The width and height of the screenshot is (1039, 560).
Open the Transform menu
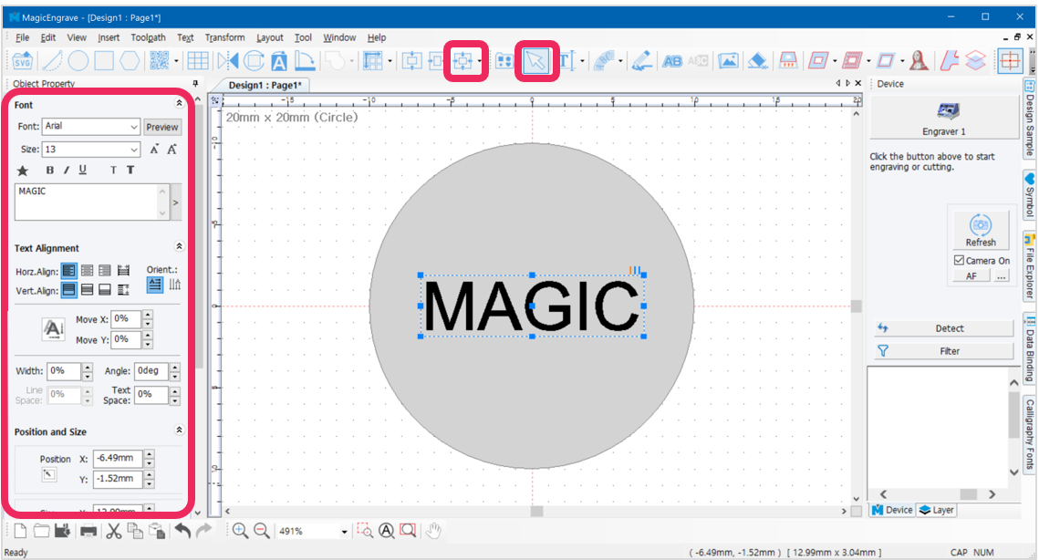pos(224,37)
